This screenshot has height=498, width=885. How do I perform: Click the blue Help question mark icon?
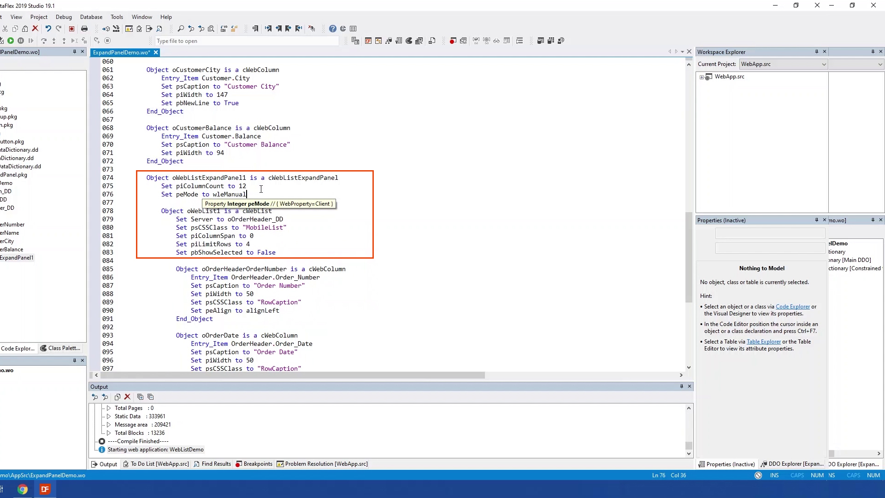pyautogui.click(x=333, y=29)
